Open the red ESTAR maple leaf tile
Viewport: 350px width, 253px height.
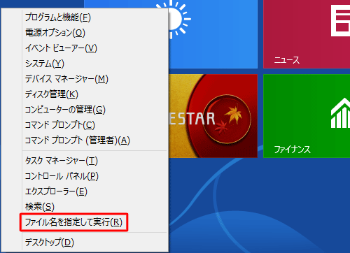tap(213, 116)
